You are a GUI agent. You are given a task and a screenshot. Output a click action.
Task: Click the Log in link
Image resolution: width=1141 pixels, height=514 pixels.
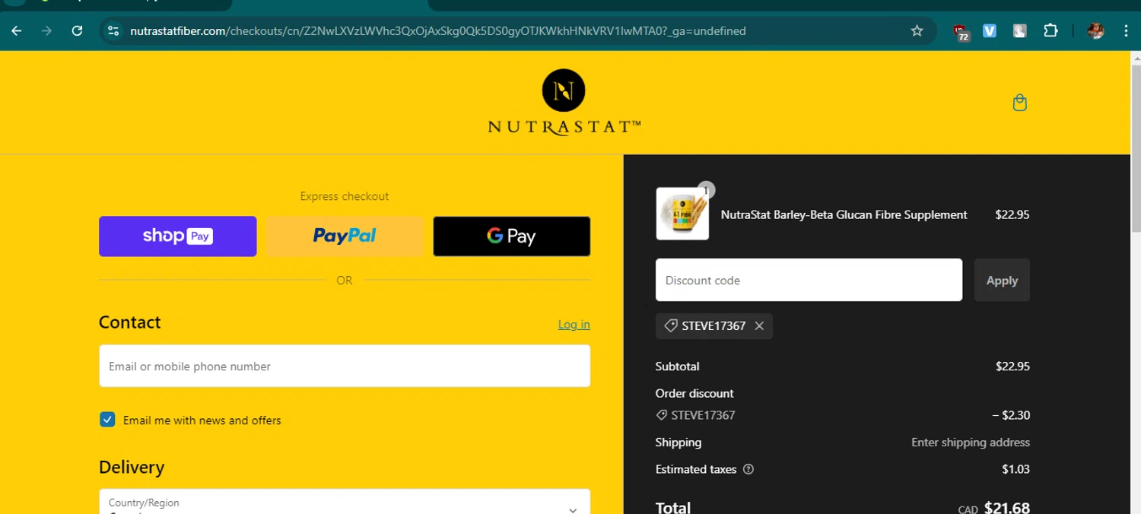[x=574, y=324]
